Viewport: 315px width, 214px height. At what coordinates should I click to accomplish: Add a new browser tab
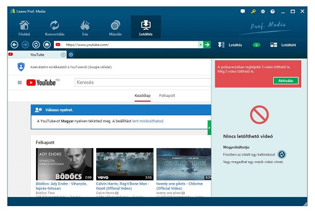tap(71, 55)
